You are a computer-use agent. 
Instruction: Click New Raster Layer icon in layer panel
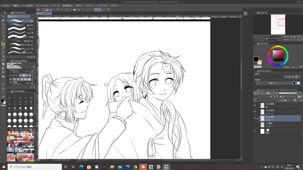[279, 100]
